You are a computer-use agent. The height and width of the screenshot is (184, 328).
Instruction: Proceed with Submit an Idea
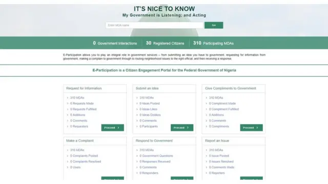(x=182, y=128)
